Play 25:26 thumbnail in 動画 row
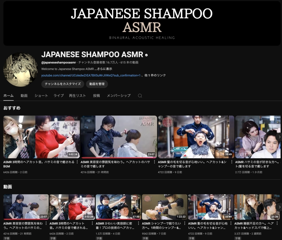Image resolution: width=282 pixels, height=240 pixels. pos(257,207)
